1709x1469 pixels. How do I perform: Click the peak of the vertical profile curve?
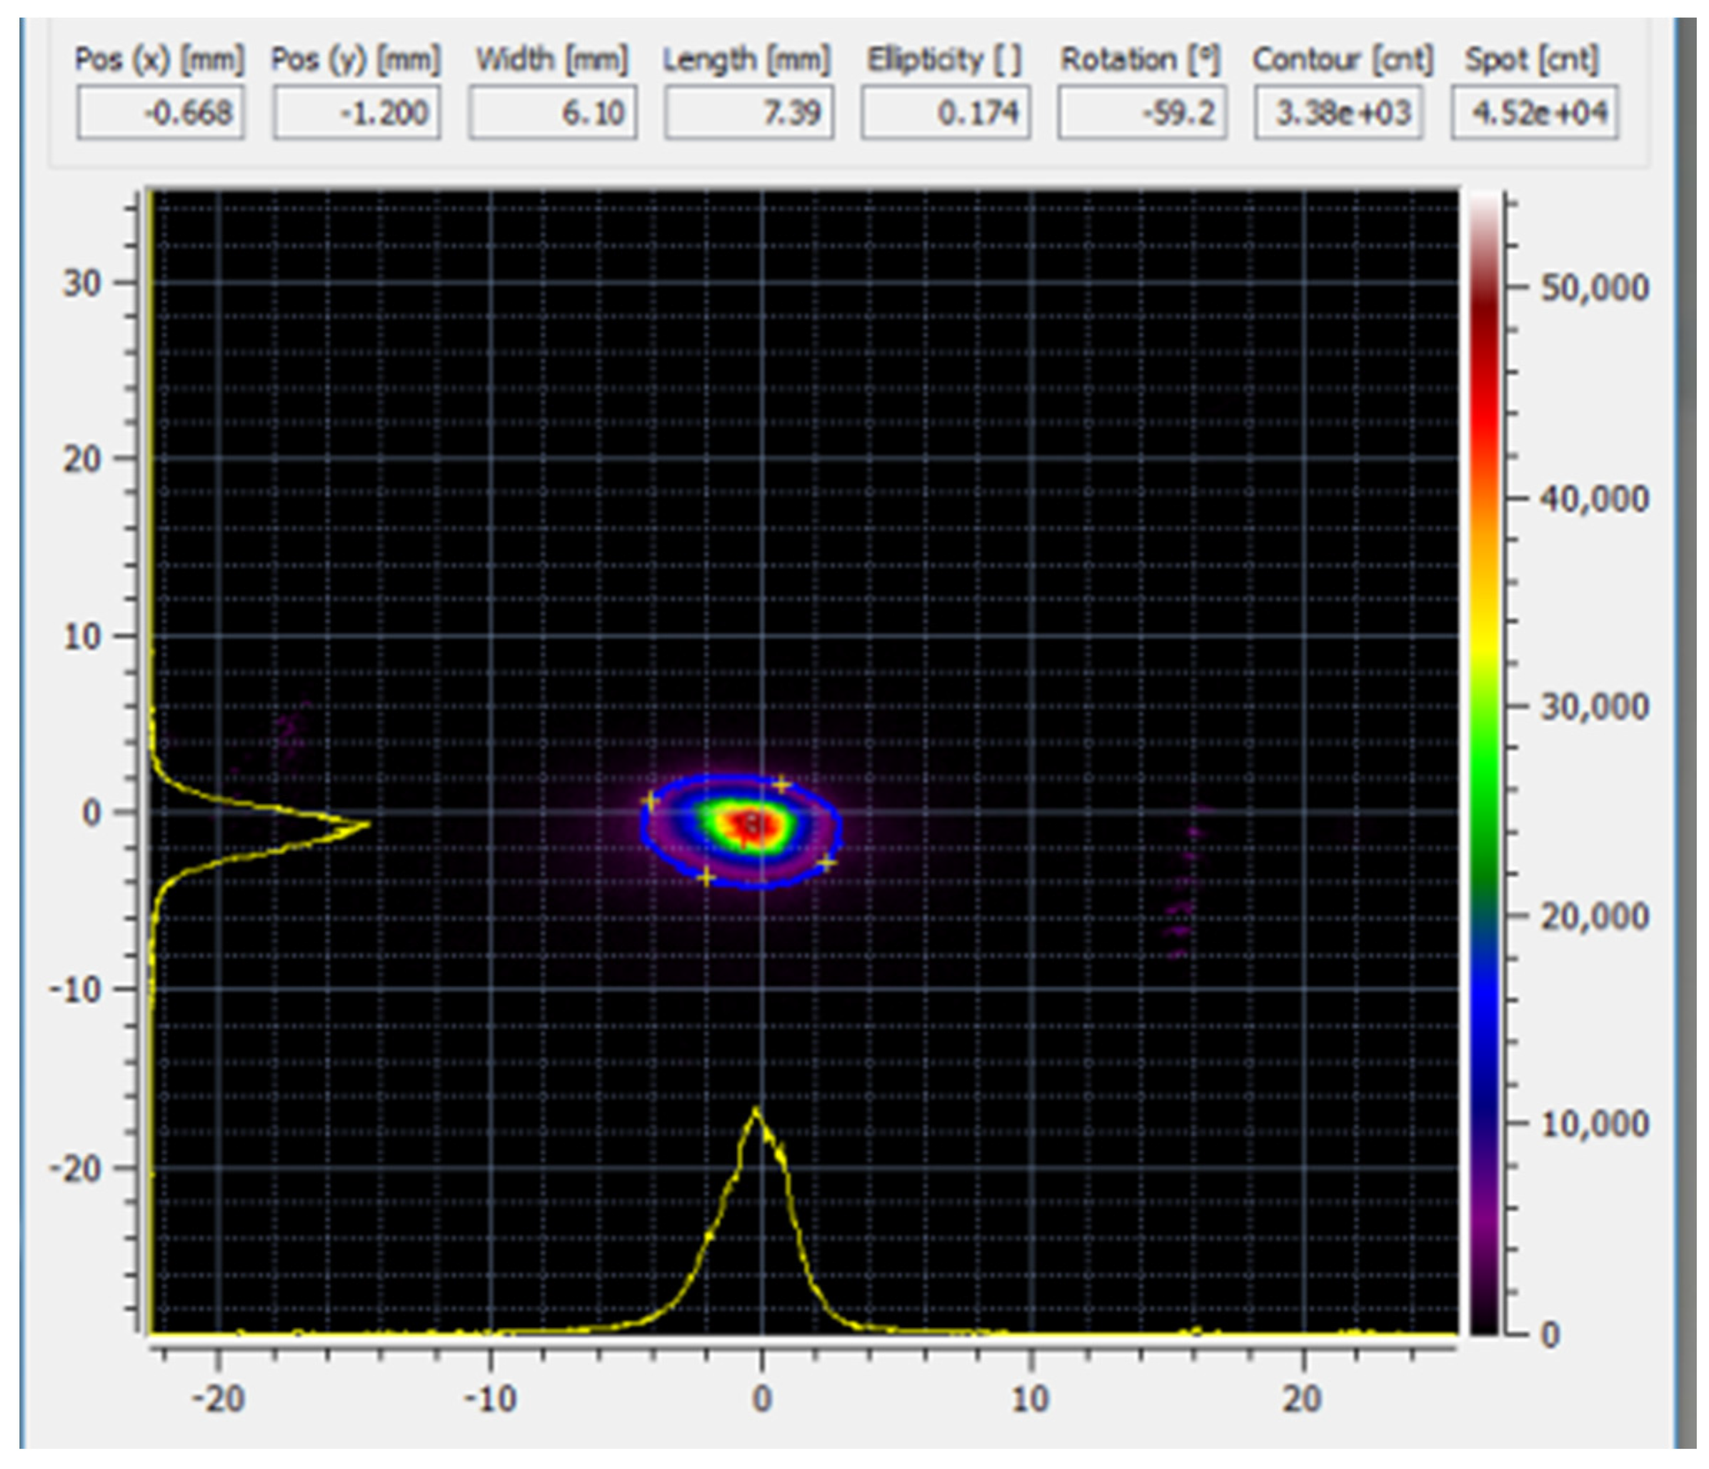coord(367,823)
